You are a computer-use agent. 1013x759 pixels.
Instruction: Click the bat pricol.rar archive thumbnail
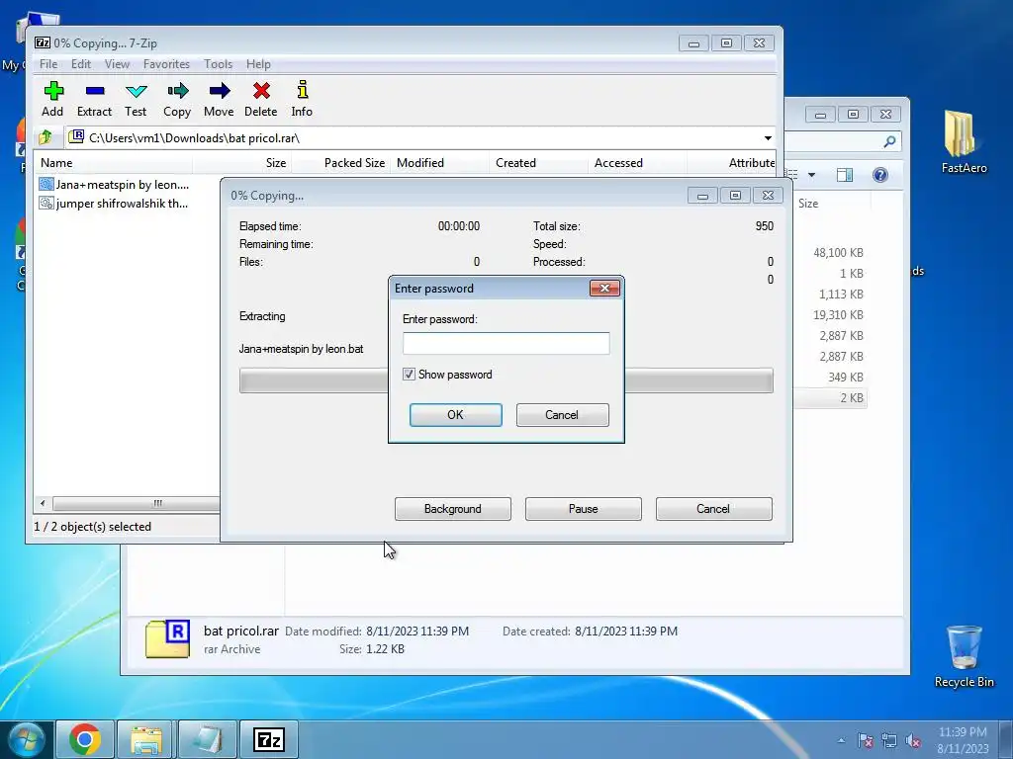(168, 638)
